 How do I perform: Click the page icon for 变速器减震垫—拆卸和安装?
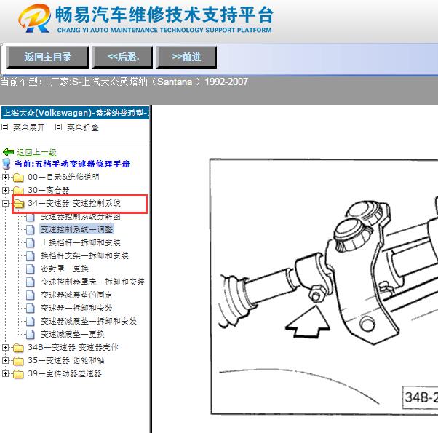[31, 322]
